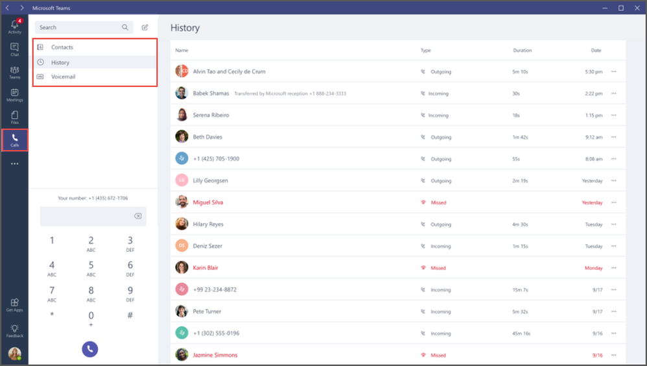Click Hilary Reyes name
Screen dimensions: 647x366
tap(208, 225)
